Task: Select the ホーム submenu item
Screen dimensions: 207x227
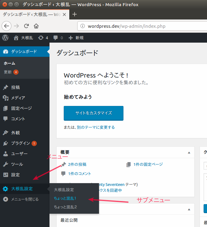Action: pos(9,63)
